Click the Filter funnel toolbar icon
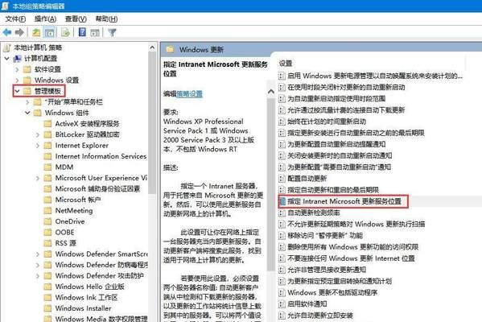 (112, 32)
